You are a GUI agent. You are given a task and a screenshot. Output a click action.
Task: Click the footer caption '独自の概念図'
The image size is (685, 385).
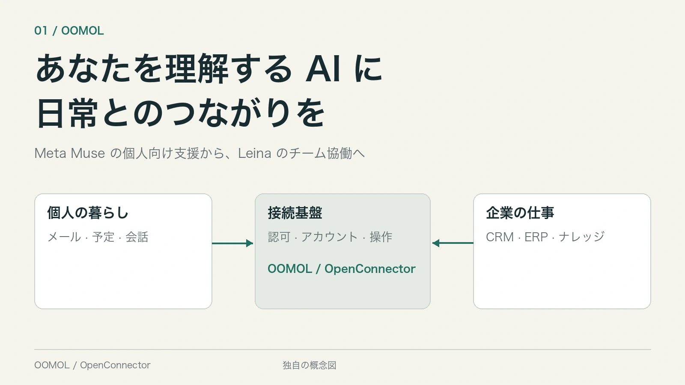coord(309,365)
